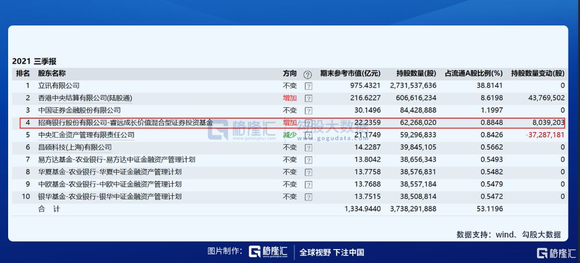Viewport: 580px width, 263px height.
Task: Click the 不变 direction in 立讯有限公司 row
Action: (x=290, y=86)
